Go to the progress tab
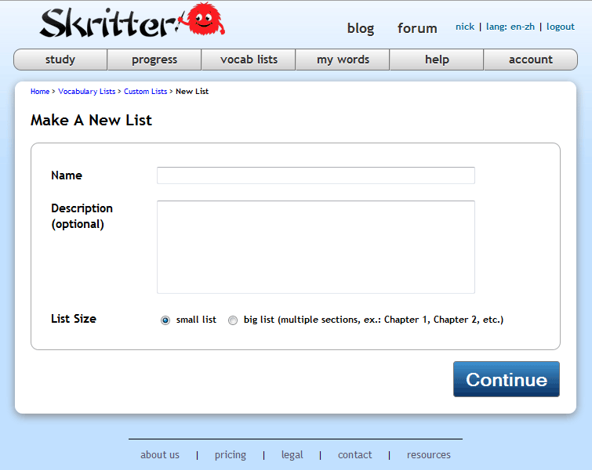 pyautogui.click(x=154, y=60)
